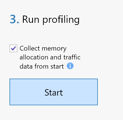
Task: Click the 'Start' text inside blue button
Action: click(x=54, y=92)
